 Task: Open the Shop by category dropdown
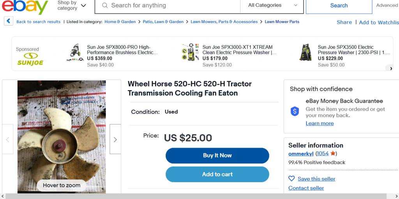(x=72, y=5)
